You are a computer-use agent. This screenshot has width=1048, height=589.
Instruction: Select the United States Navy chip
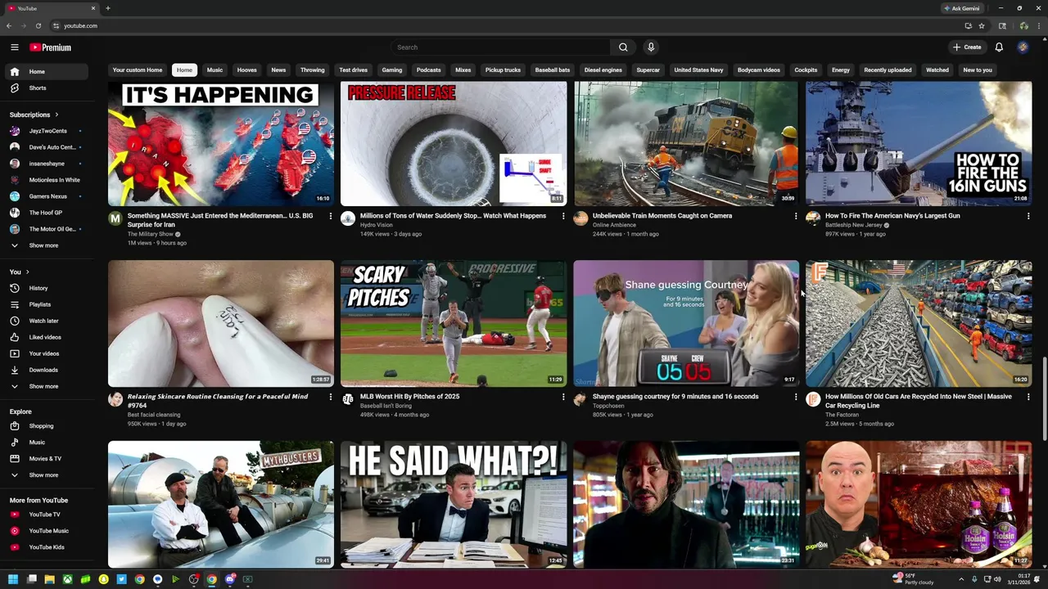coord(698,70)
